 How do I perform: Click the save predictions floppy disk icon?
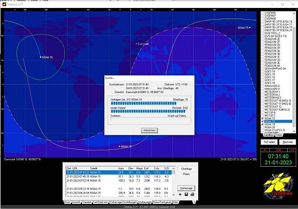(186, 195)
